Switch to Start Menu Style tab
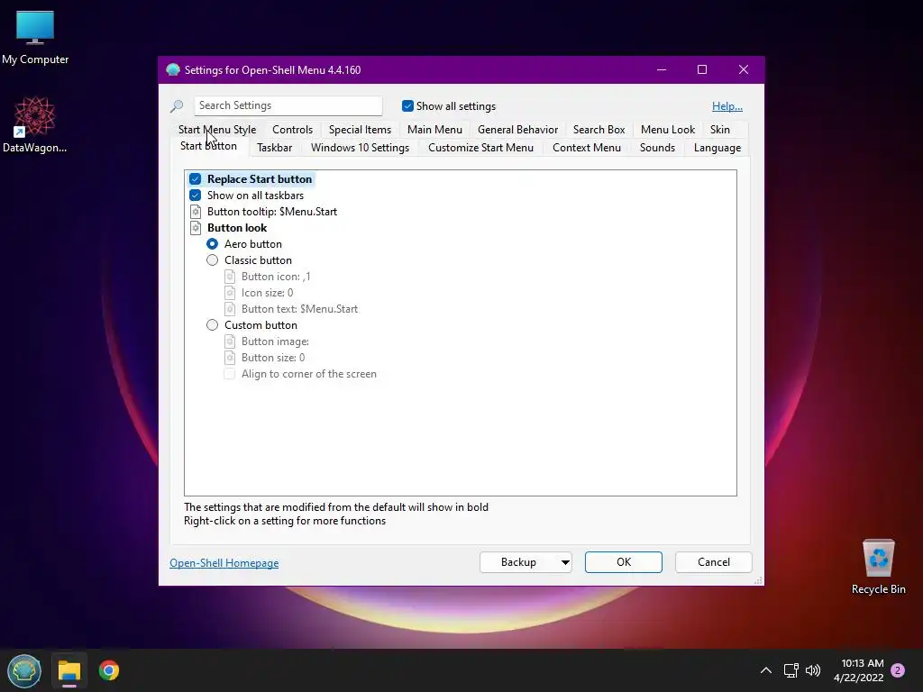Viewport: 923px width, 692px height. click(x=217, y=130)
